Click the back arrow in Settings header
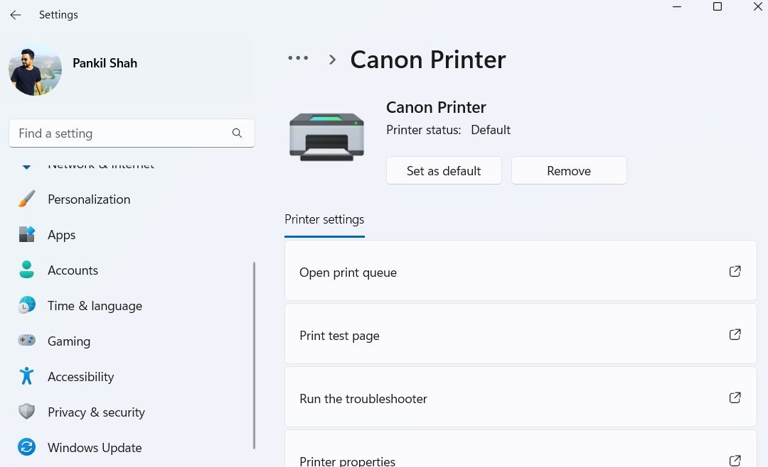768x467 pixels. click(x=15, y=15)
